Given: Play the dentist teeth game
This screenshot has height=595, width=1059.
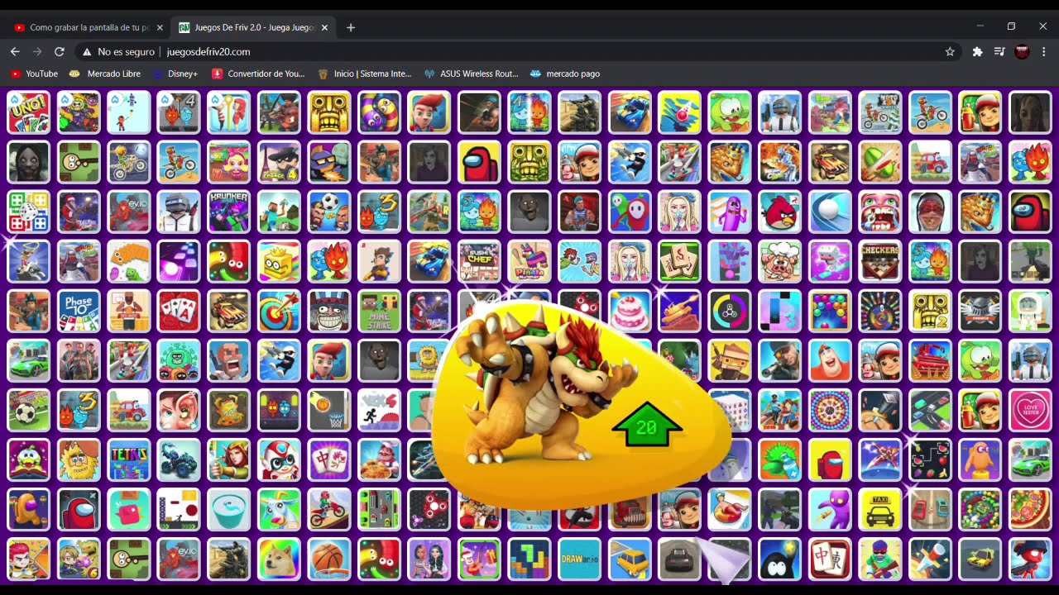Looking at the screenshot, I should (x=879, y=212).
